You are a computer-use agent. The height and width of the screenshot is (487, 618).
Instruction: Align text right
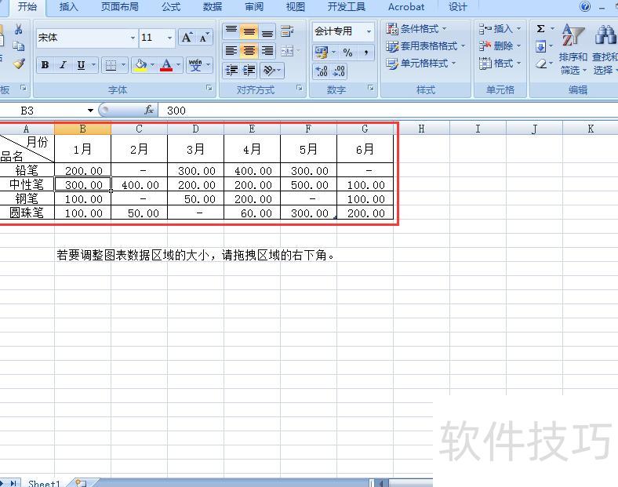click(267, 51)
